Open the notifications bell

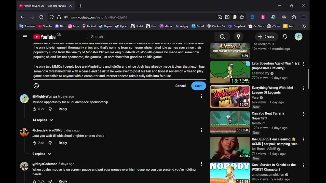(x=285, y=37)
